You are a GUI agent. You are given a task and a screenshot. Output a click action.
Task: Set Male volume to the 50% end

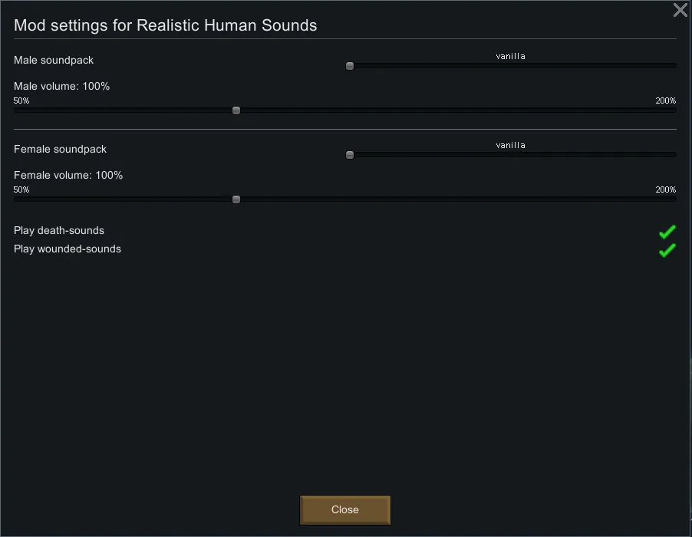(17, 110)
